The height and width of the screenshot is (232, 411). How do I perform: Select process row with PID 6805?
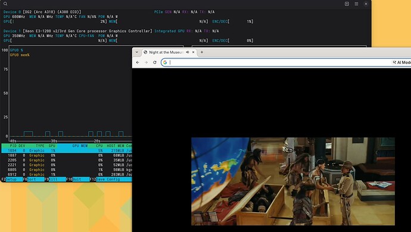pos(67,170)
